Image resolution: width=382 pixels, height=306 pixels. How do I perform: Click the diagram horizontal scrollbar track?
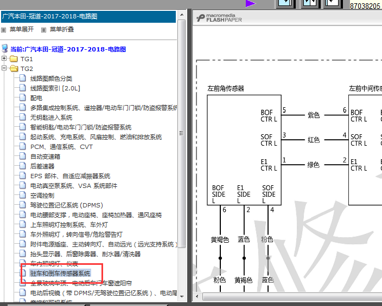[x=292, y=296]
